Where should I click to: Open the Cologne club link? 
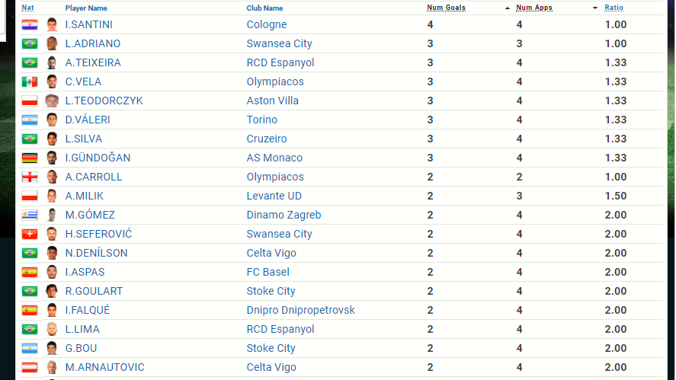click(x=267, y=25)
